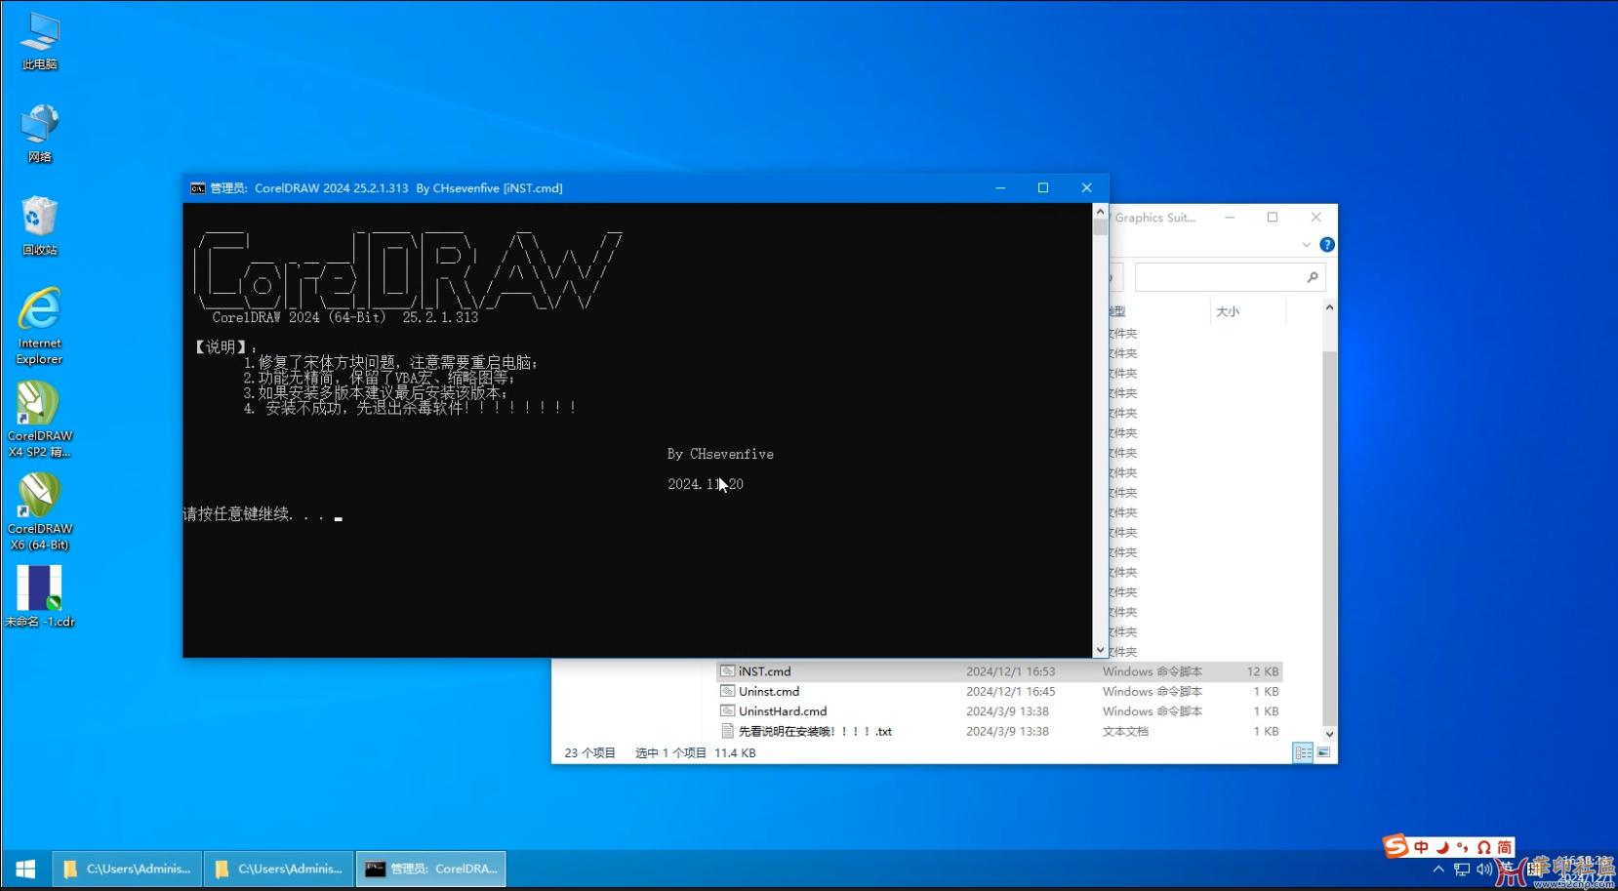Click the Sogou S logo on the IME bar
Screen dimensions: 1618x891
click(1396, 846)
